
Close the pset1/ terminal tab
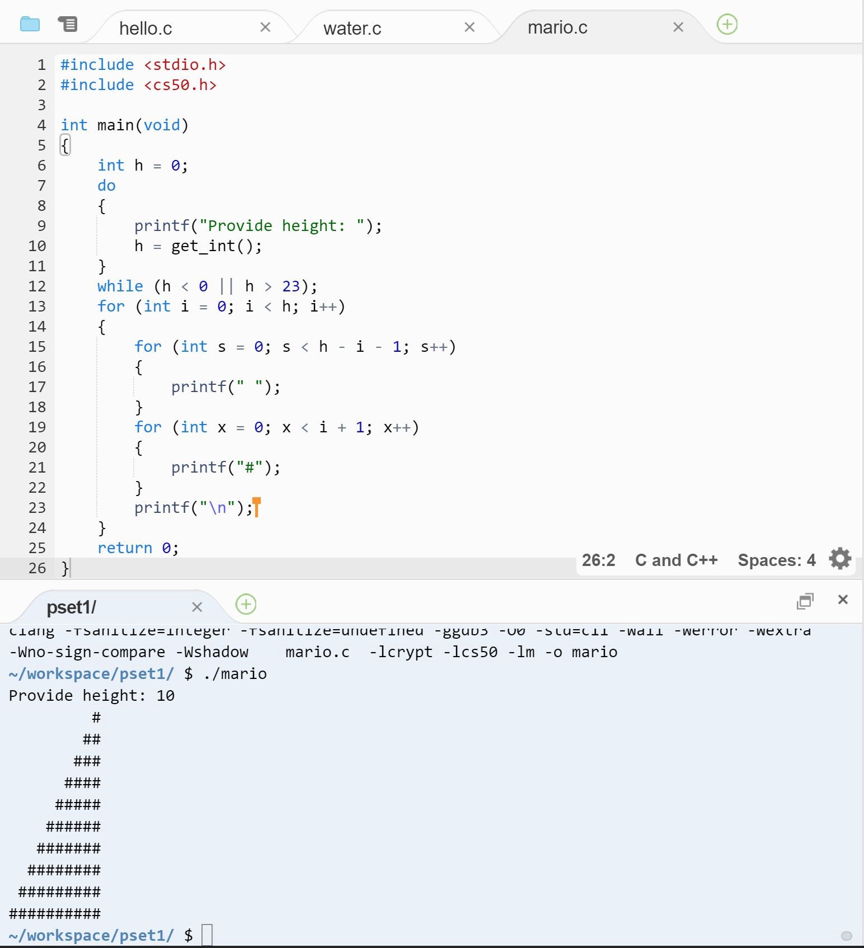click(x=196, y=607)
